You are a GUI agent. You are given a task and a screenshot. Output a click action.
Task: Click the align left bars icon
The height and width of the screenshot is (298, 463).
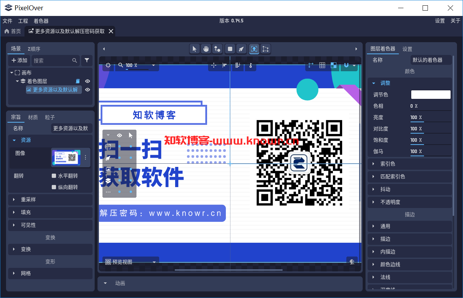[225, 65]
